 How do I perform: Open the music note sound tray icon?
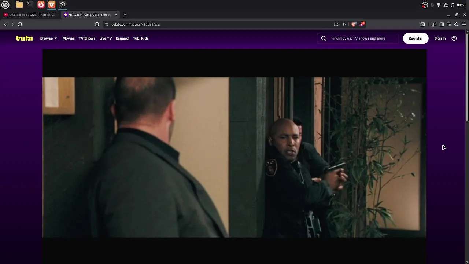point(453,5)
